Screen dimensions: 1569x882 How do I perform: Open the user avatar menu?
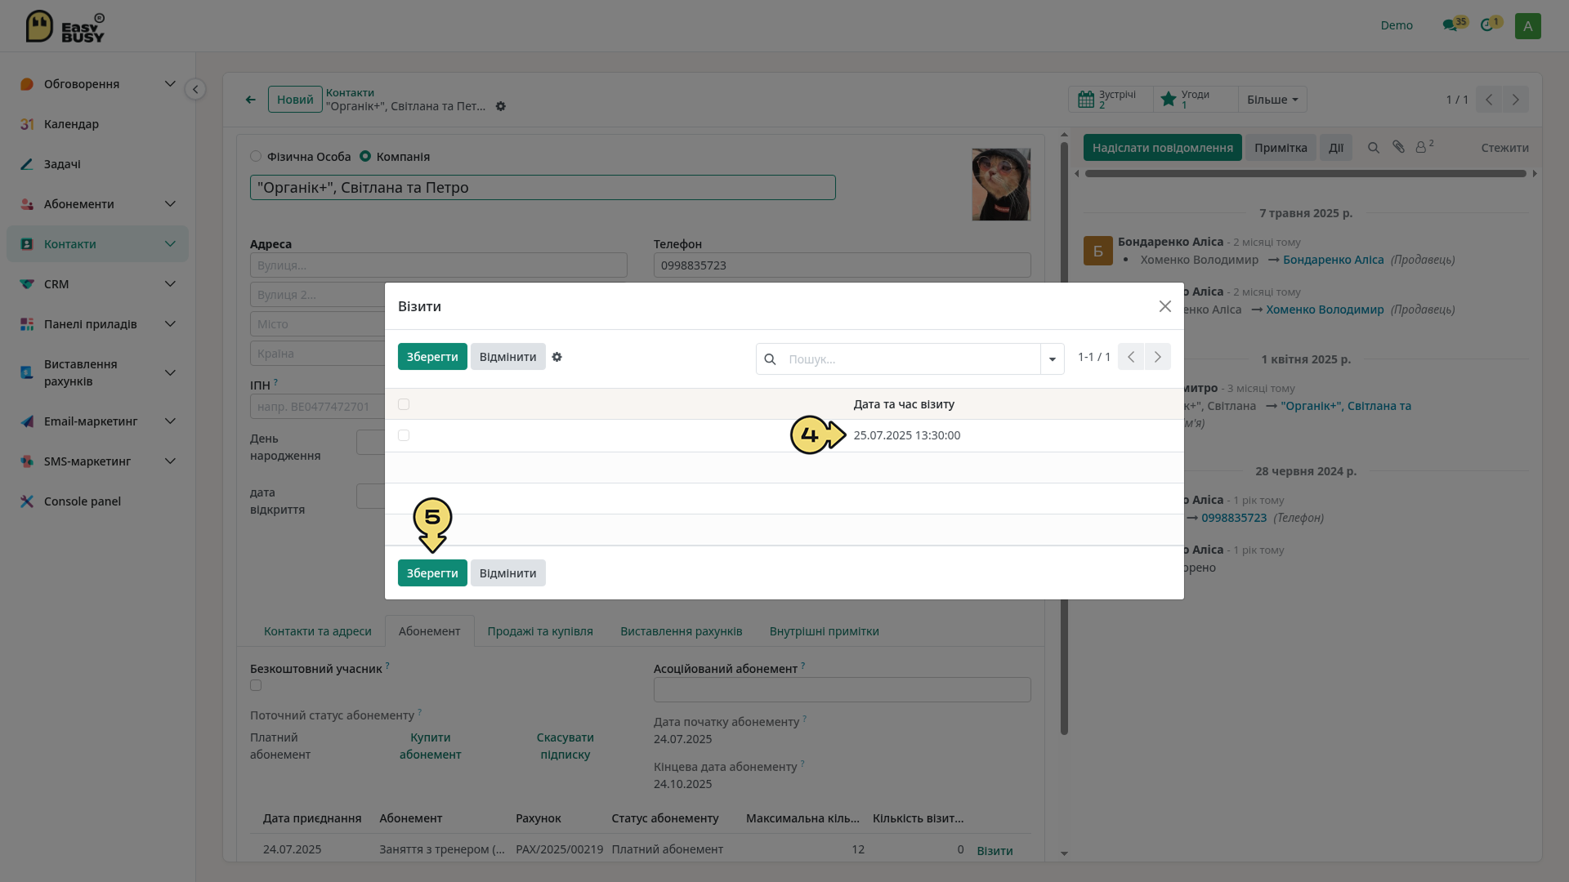[1527, 26]
